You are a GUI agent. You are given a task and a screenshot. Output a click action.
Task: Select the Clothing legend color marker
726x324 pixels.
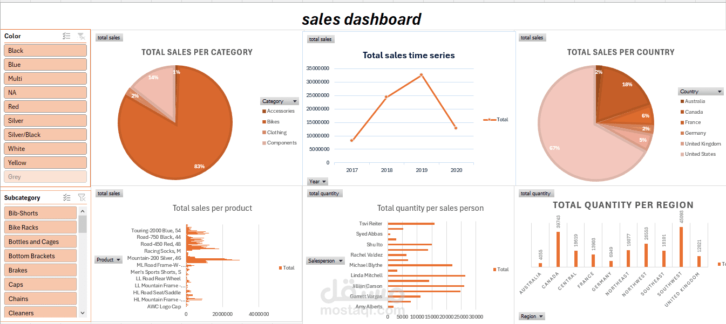264,133
